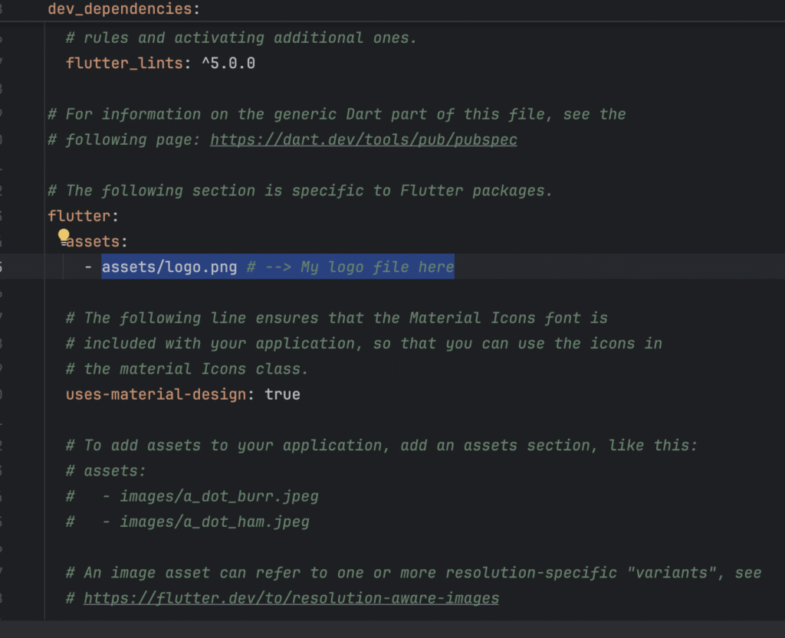Click the true value of uses-material-design

coord(282,394)
